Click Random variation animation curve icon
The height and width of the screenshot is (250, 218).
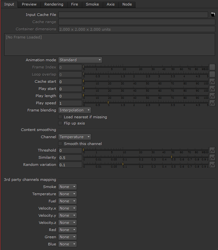212,165
